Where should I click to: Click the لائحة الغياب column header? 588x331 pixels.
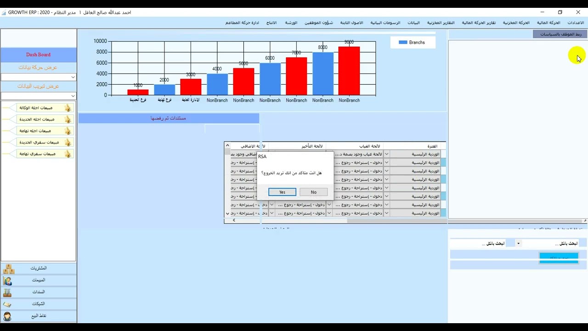pos(355,146)
